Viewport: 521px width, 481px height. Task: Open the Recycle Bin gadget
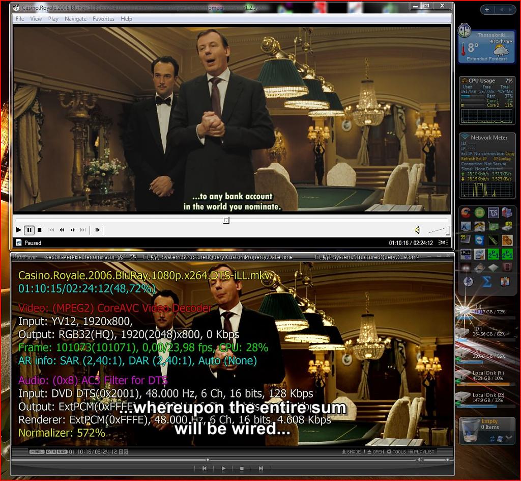pos(487,431)
